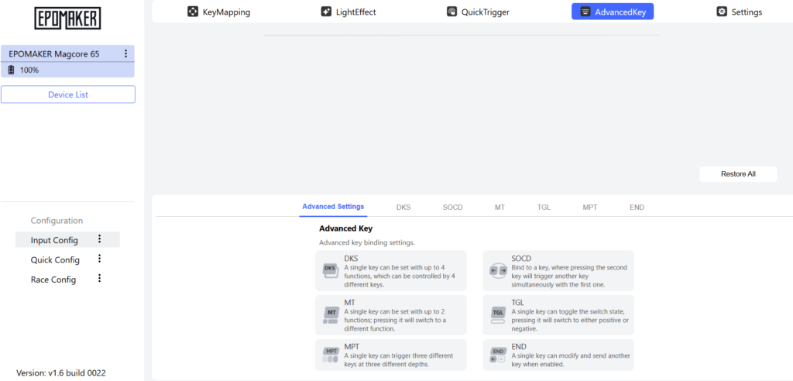Image resolution: width=793 pixels, height=381 pixels.
Task: Expand the Quick Config three-dot menu
Action: click(99, 259)
